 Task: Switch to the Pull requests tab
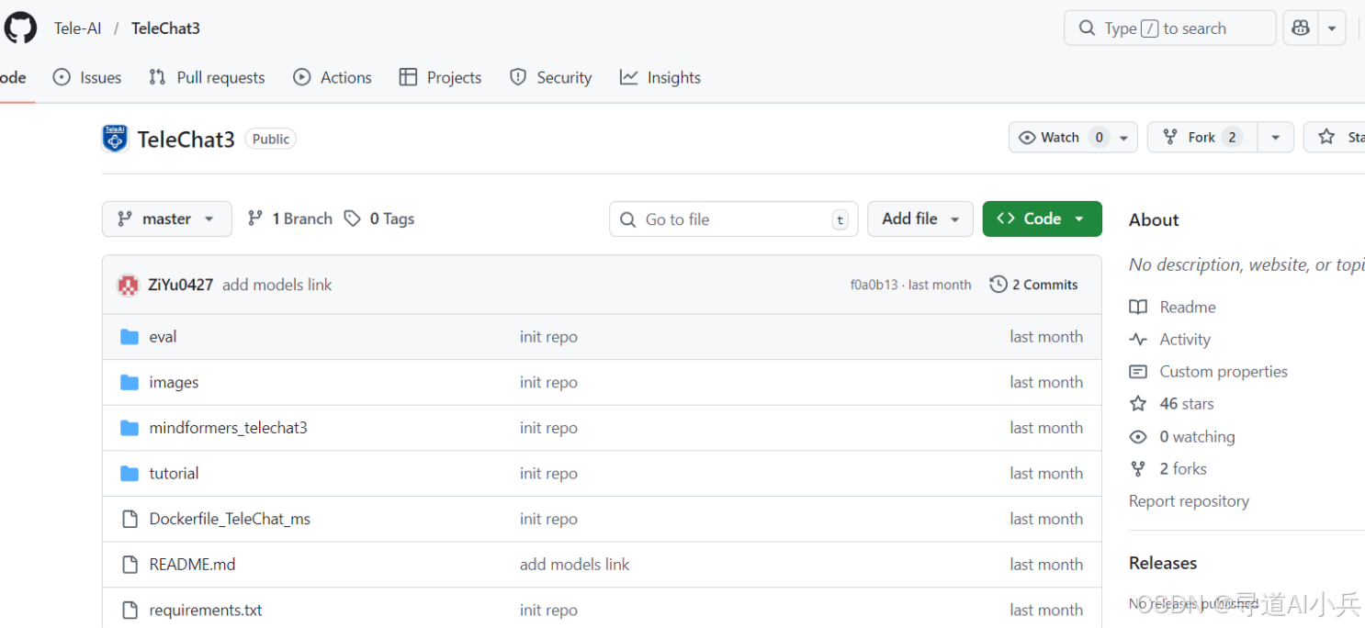207,78
